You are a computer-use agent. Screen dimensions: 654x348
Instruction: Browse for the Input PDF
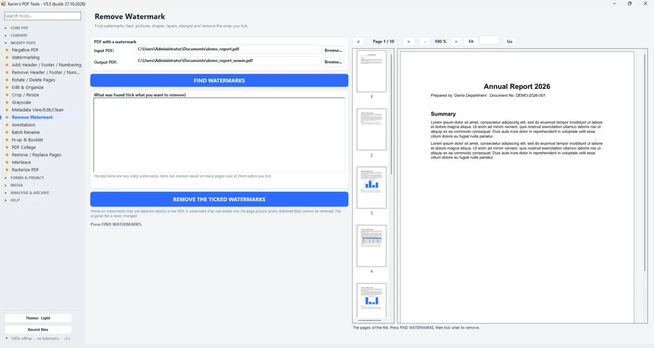(x=333, y=50)
